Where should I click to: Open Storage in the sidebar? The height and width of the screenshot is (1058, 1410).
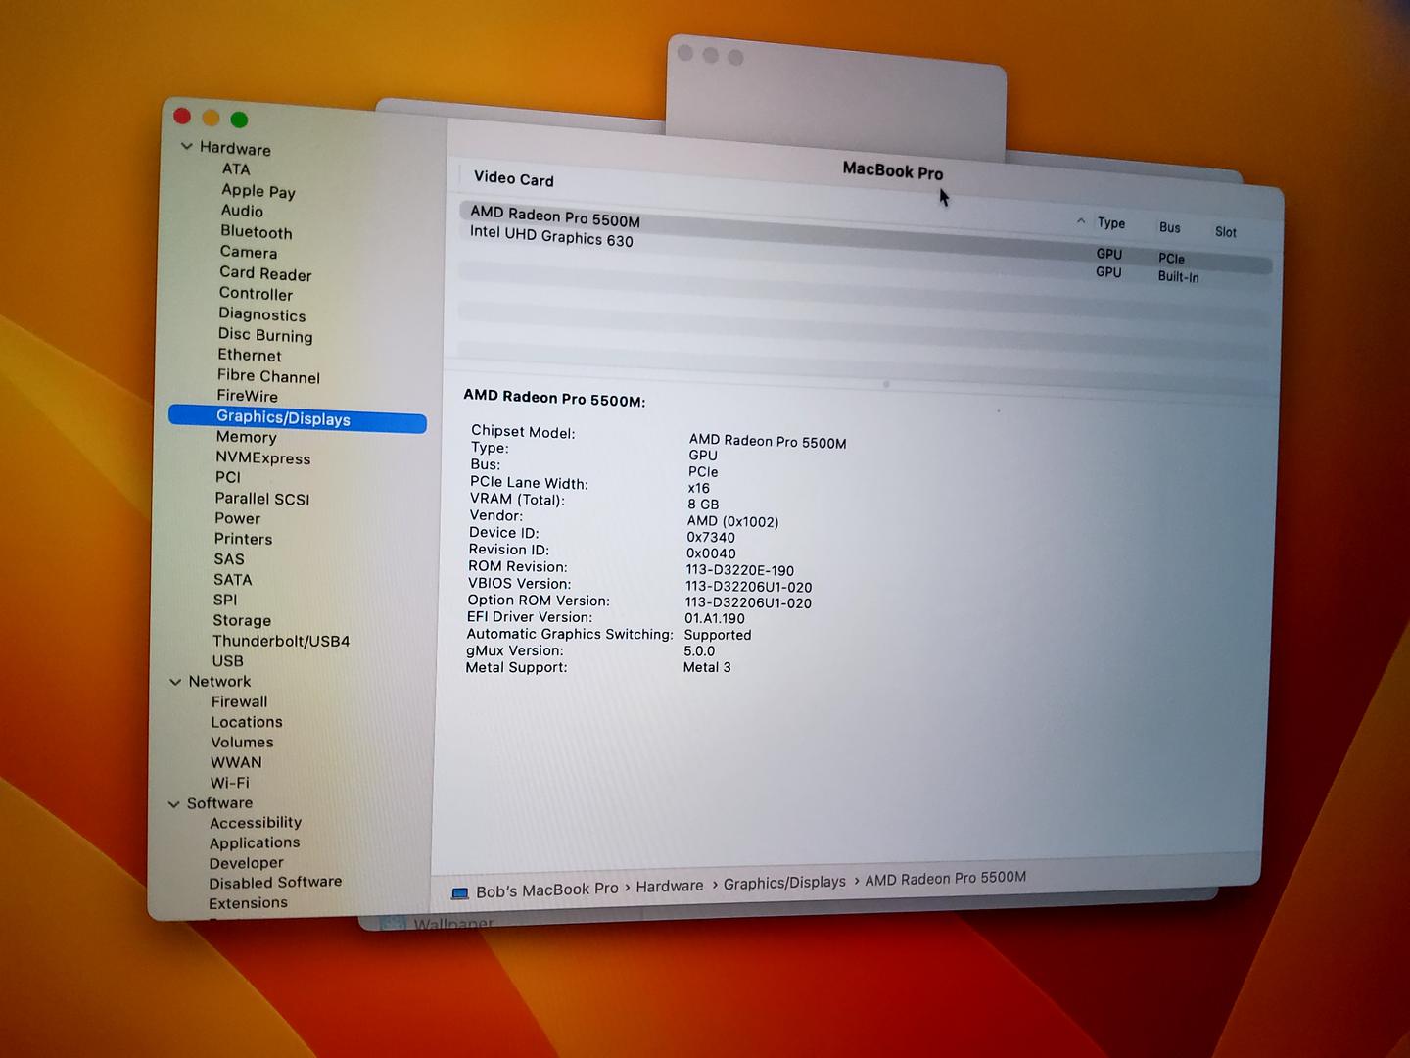point(242,620)
